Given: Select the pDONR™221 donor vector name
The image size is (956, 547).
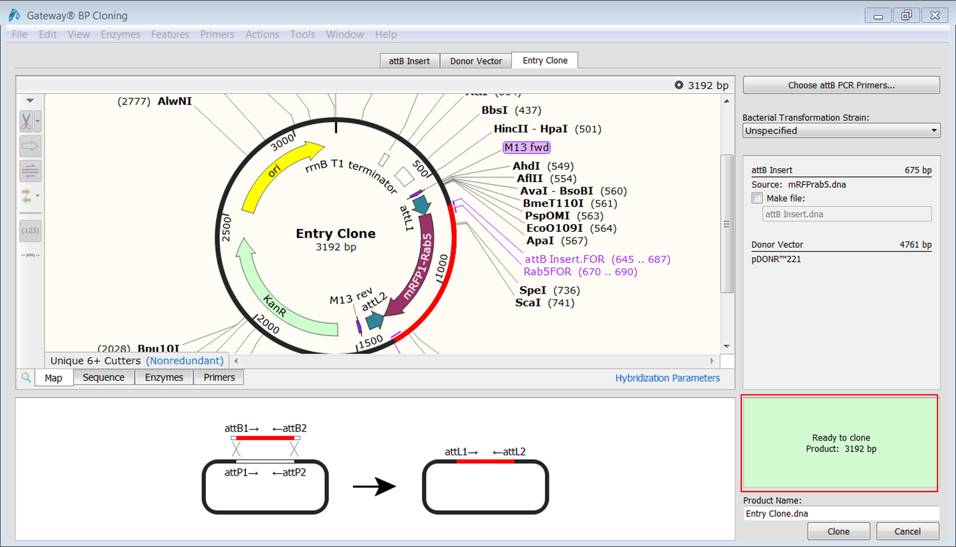Looking at the screenshot, I should pyautogui.click(x=776, y=259).
